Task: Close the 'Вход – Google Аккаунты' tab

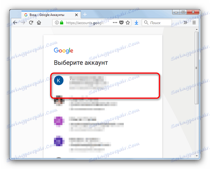Action: click(x=76, y=15)
